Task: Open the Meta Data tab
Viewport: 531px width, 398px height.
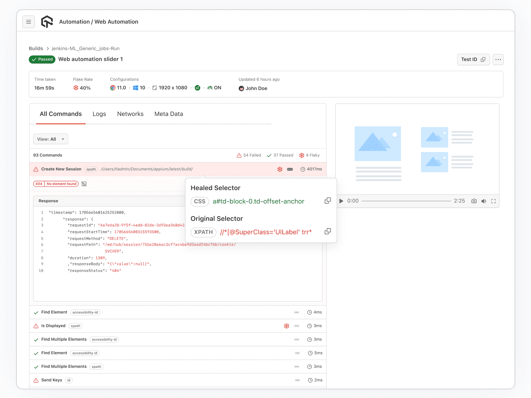Action: click(169, 114)
